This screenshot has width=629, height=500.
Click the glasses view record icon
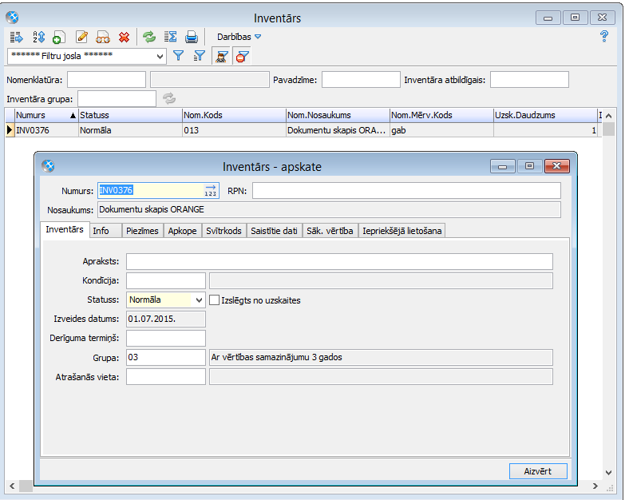[x=103, y=37]
